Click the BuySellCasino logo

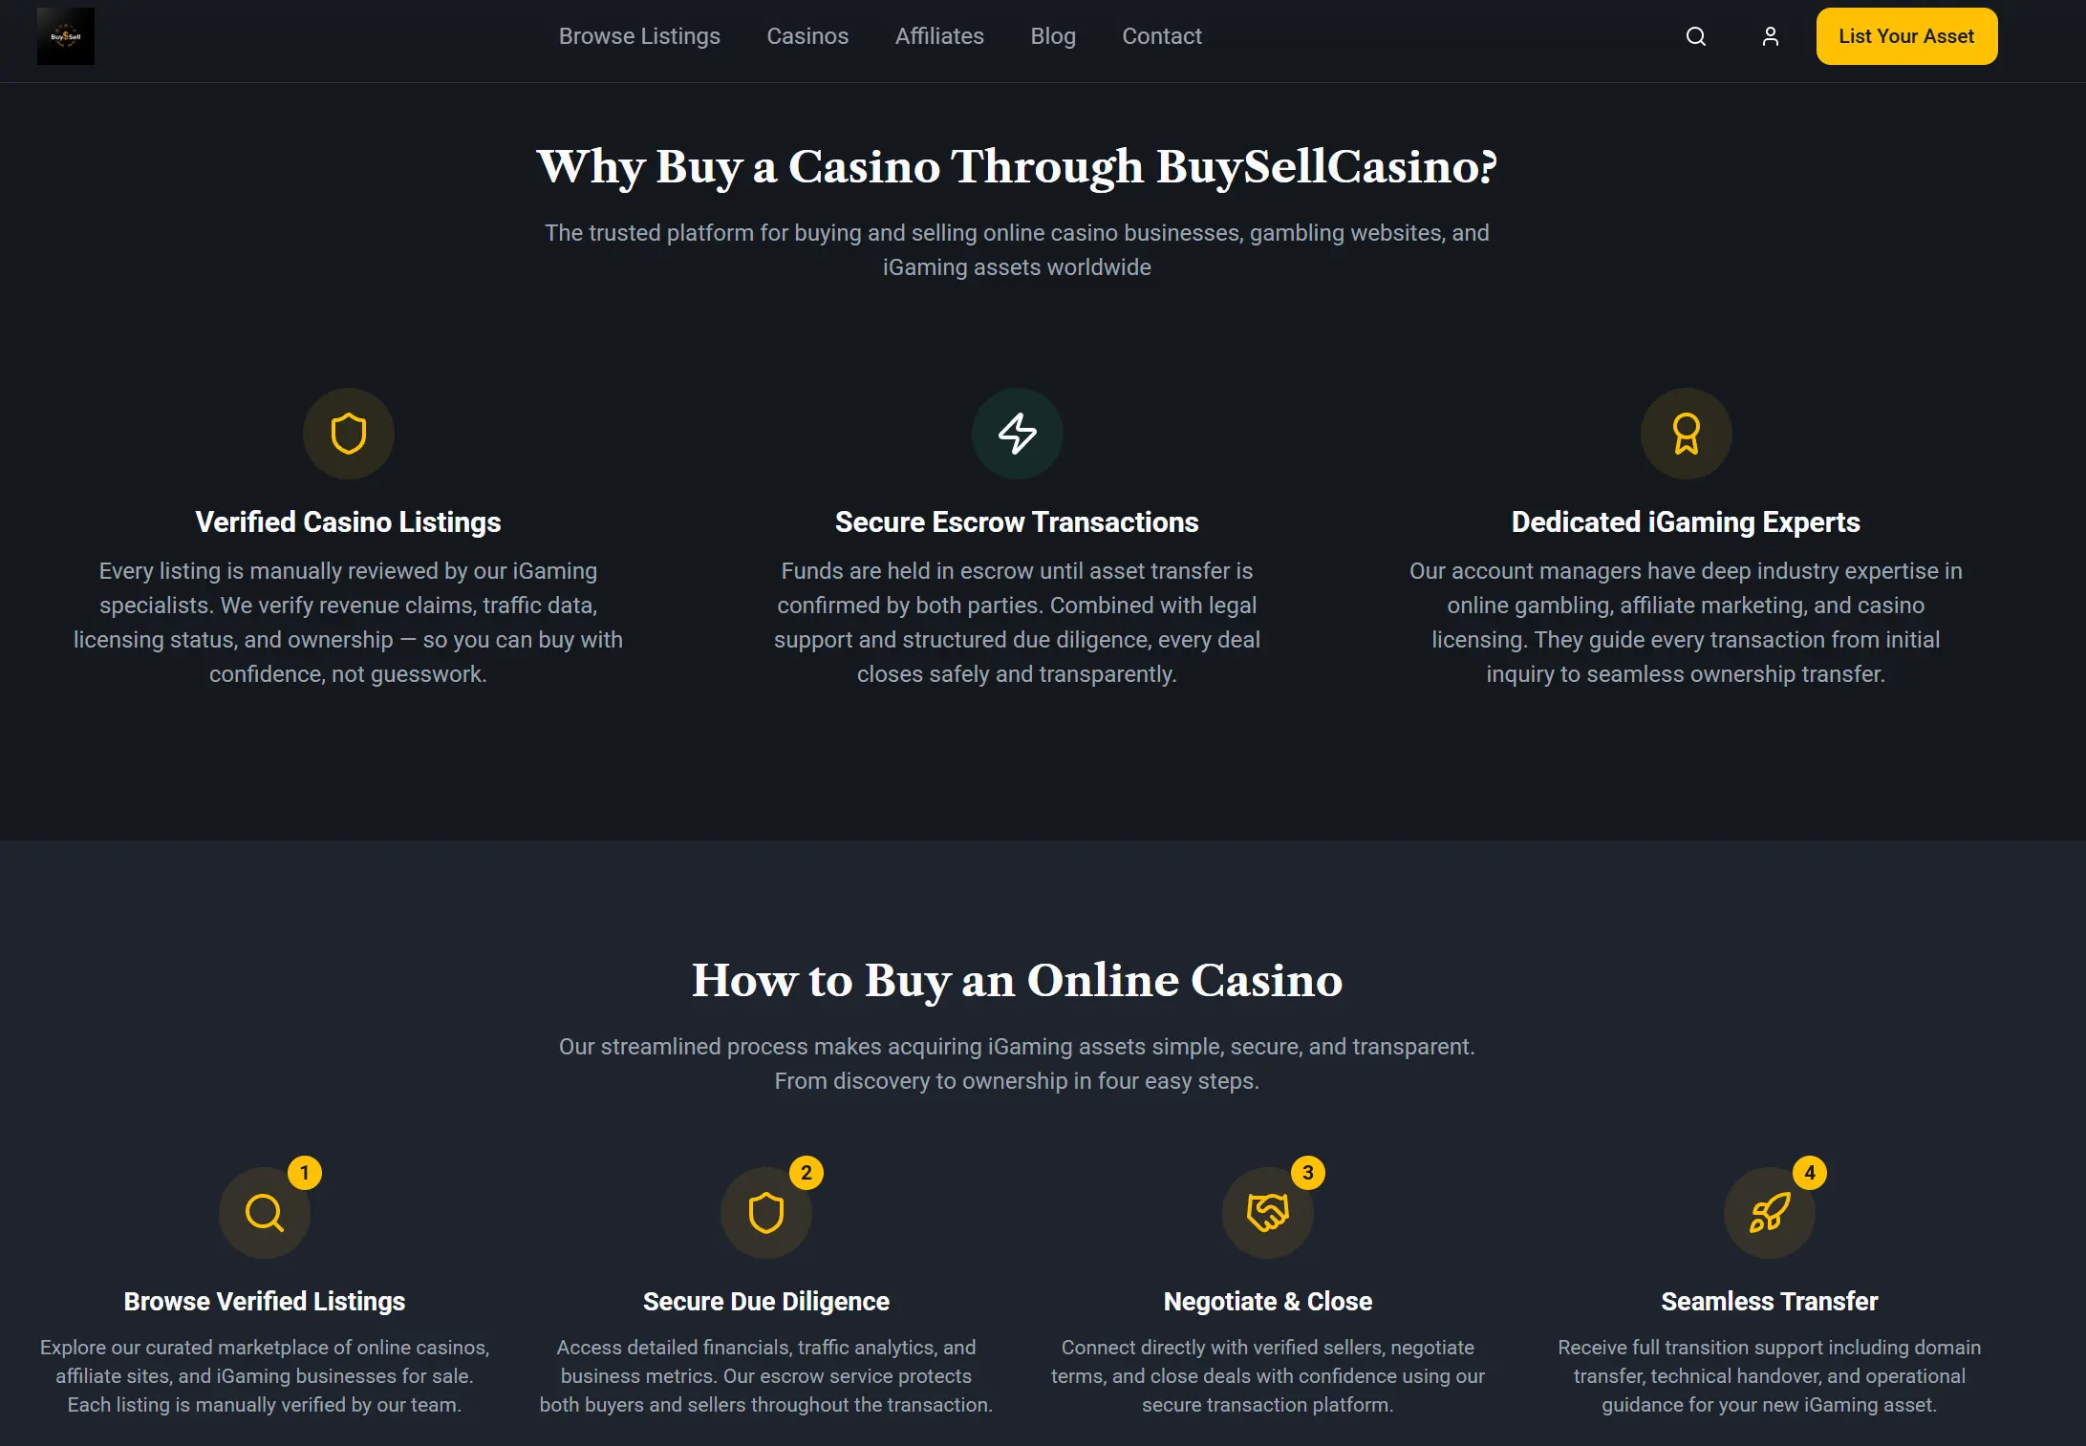tap(65, 36)
